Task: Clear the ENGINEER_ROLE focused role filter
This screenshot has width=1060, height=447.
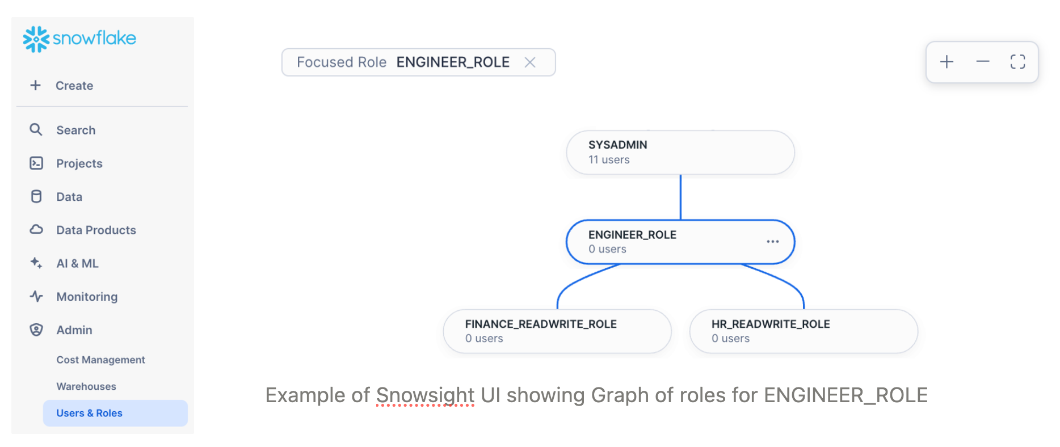Action: [530, 62]
